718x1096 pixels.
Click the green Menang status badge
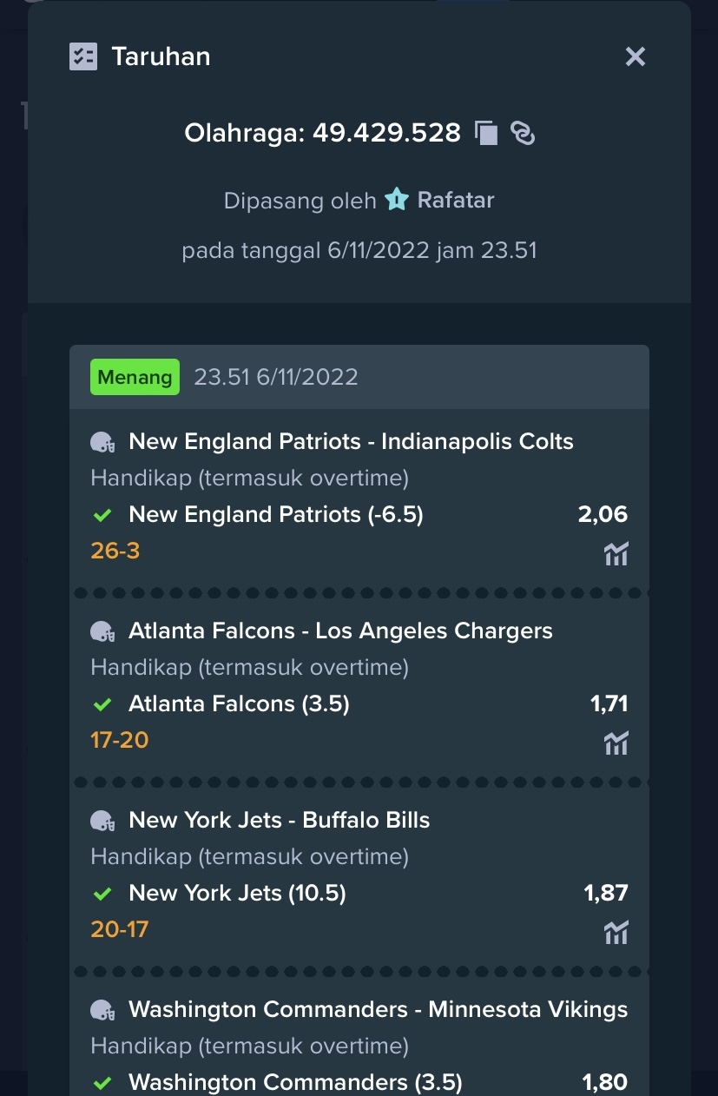point(135,377)
